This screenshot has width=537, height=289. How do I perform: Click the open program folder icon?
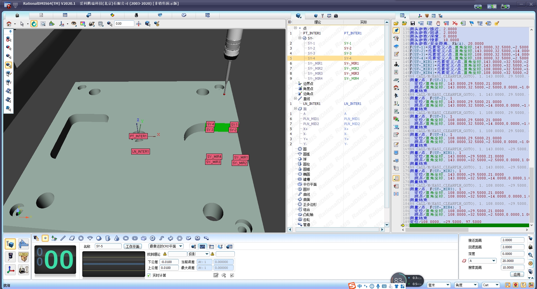[x=396, y=24]
